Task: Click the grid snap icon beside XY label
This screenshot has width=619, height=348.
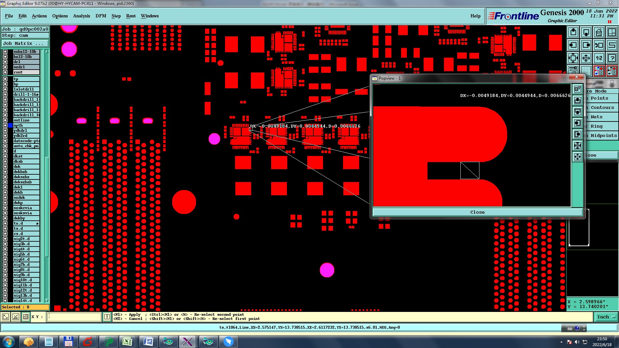Action: [26, 317]
